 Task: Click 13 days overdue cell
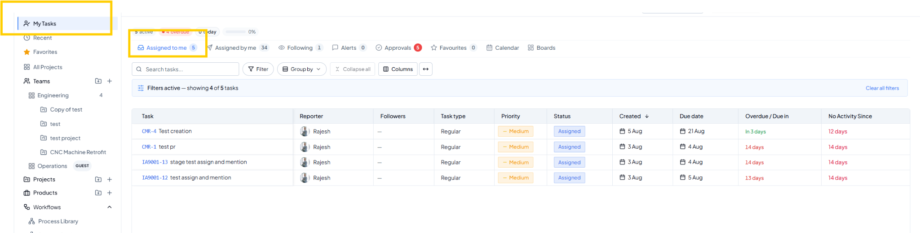754,178
